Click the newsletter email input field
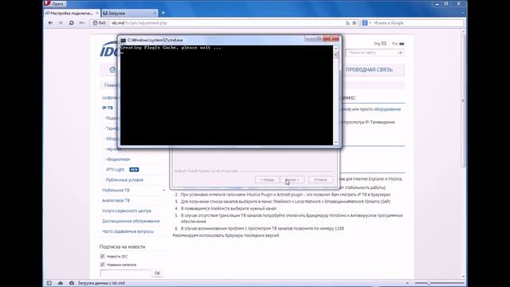This screenshot has height=287, width=510. click(126, 273)
